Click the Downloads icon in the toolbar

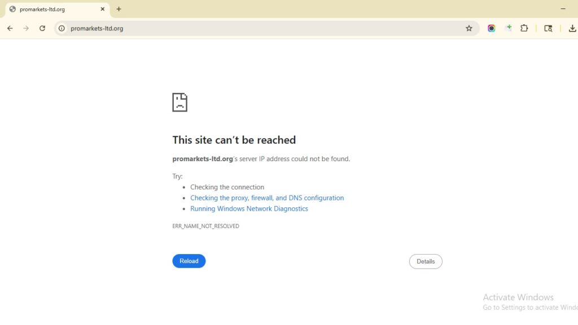click(572, 28)
